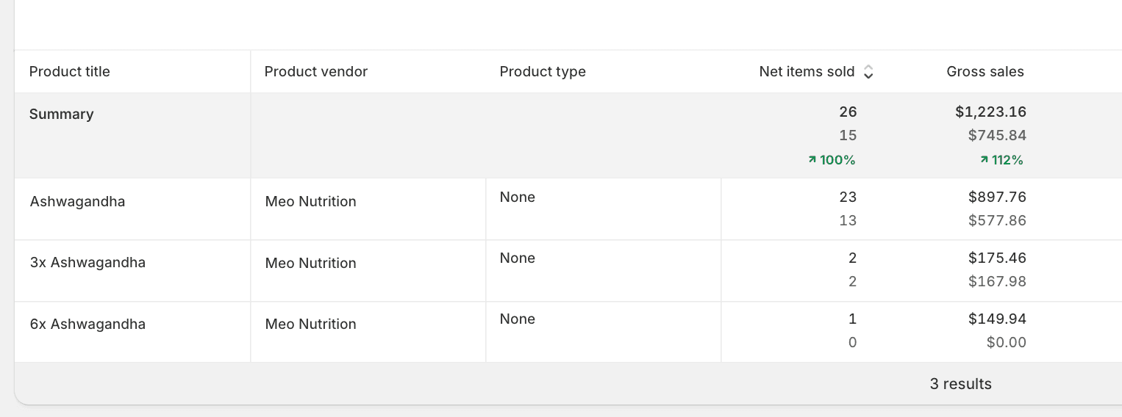Viewport: 1122px width, 417px height.
Task: Open the 3x Ashwagandha product row
Action: pyautogui.click(x=87, y=263)
